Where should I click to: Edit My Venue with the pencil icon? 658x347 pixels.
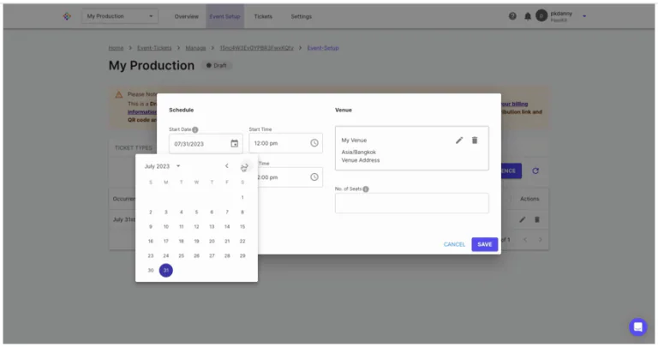459,141
